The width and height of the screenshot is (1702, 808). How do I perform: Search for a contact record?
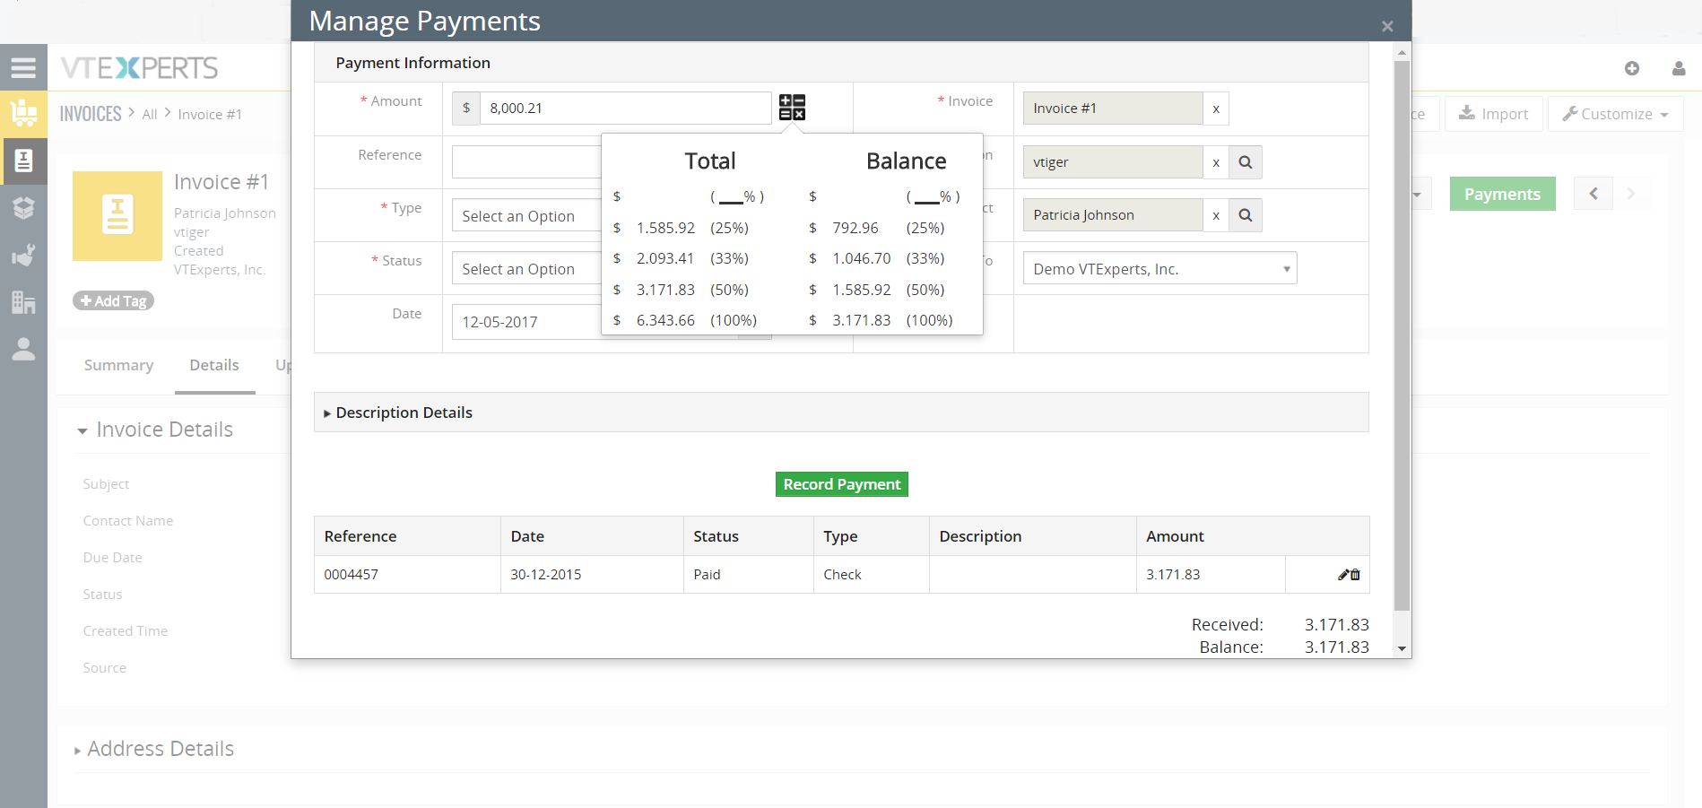tap(1246, 215)
